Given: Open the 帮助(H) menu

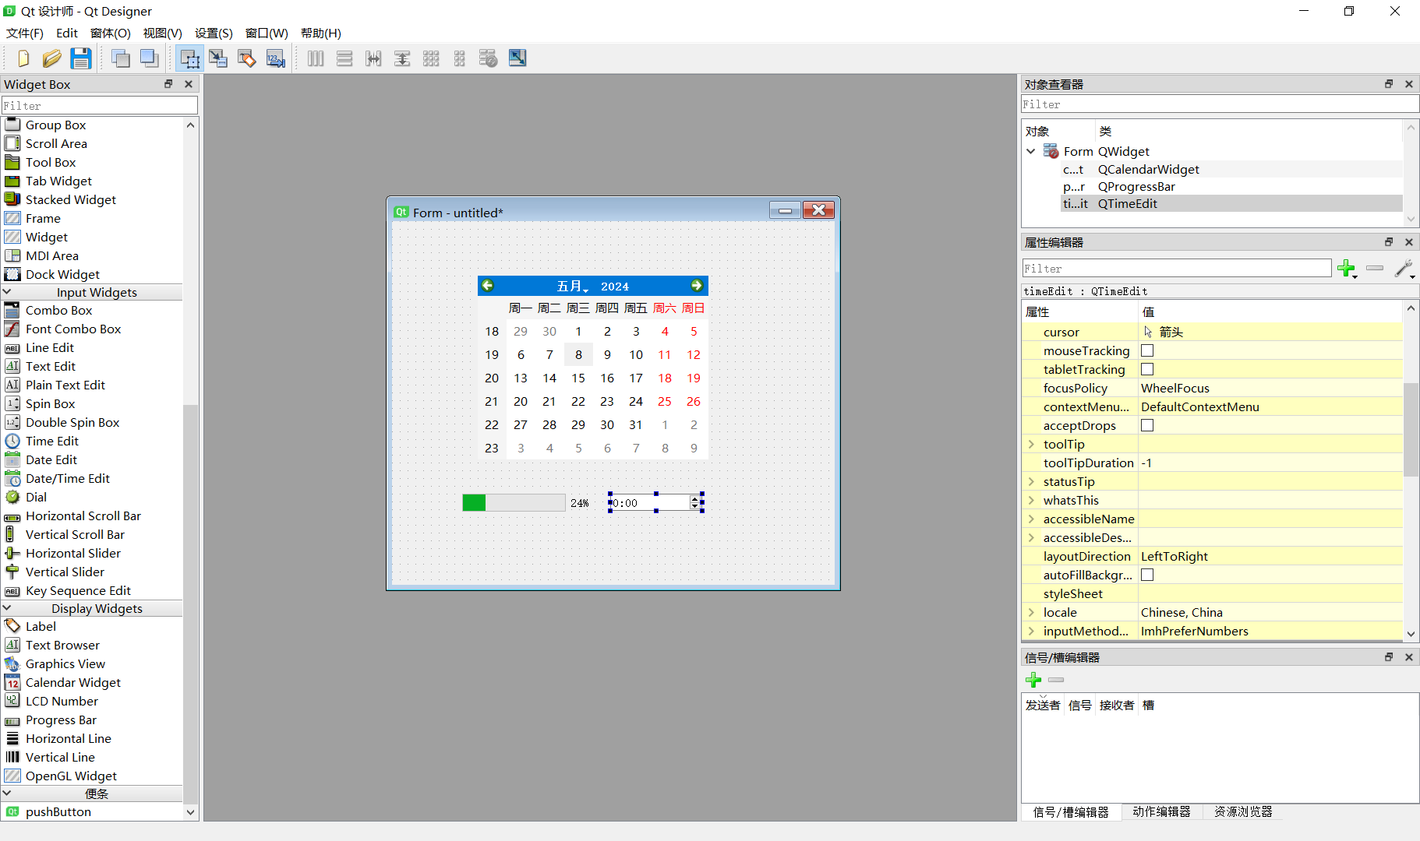Looking at the screenshot, I should click(320, 33).
